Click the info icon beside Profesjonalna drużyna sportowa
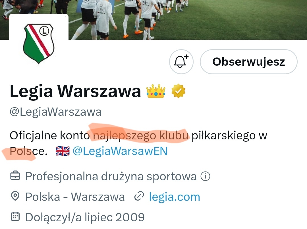Image resolution: width=307 pixels, height=229 pixels. point(205,176)
